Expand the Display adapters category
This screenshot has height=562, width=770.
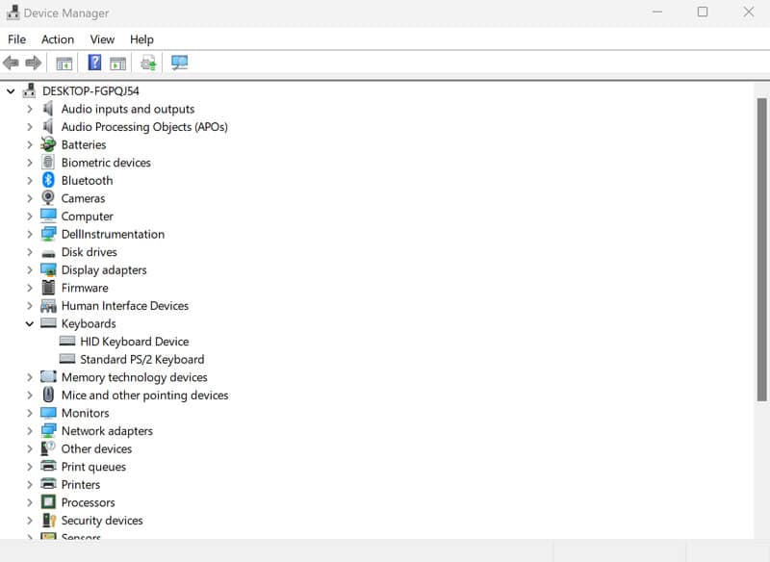tap(30, 270)
